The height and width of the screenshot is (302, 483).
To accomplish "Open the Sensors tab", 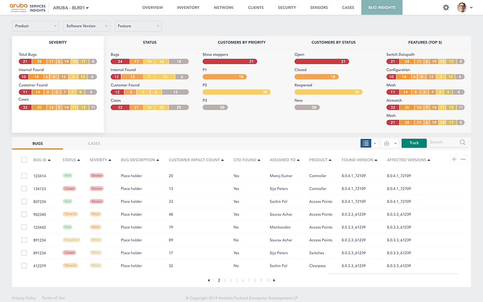I will [319, 7].
